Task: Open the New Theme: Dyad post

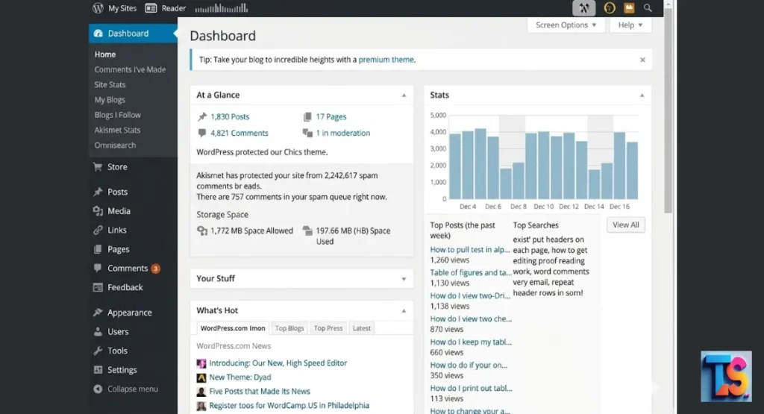Action: tap(239, 377)
